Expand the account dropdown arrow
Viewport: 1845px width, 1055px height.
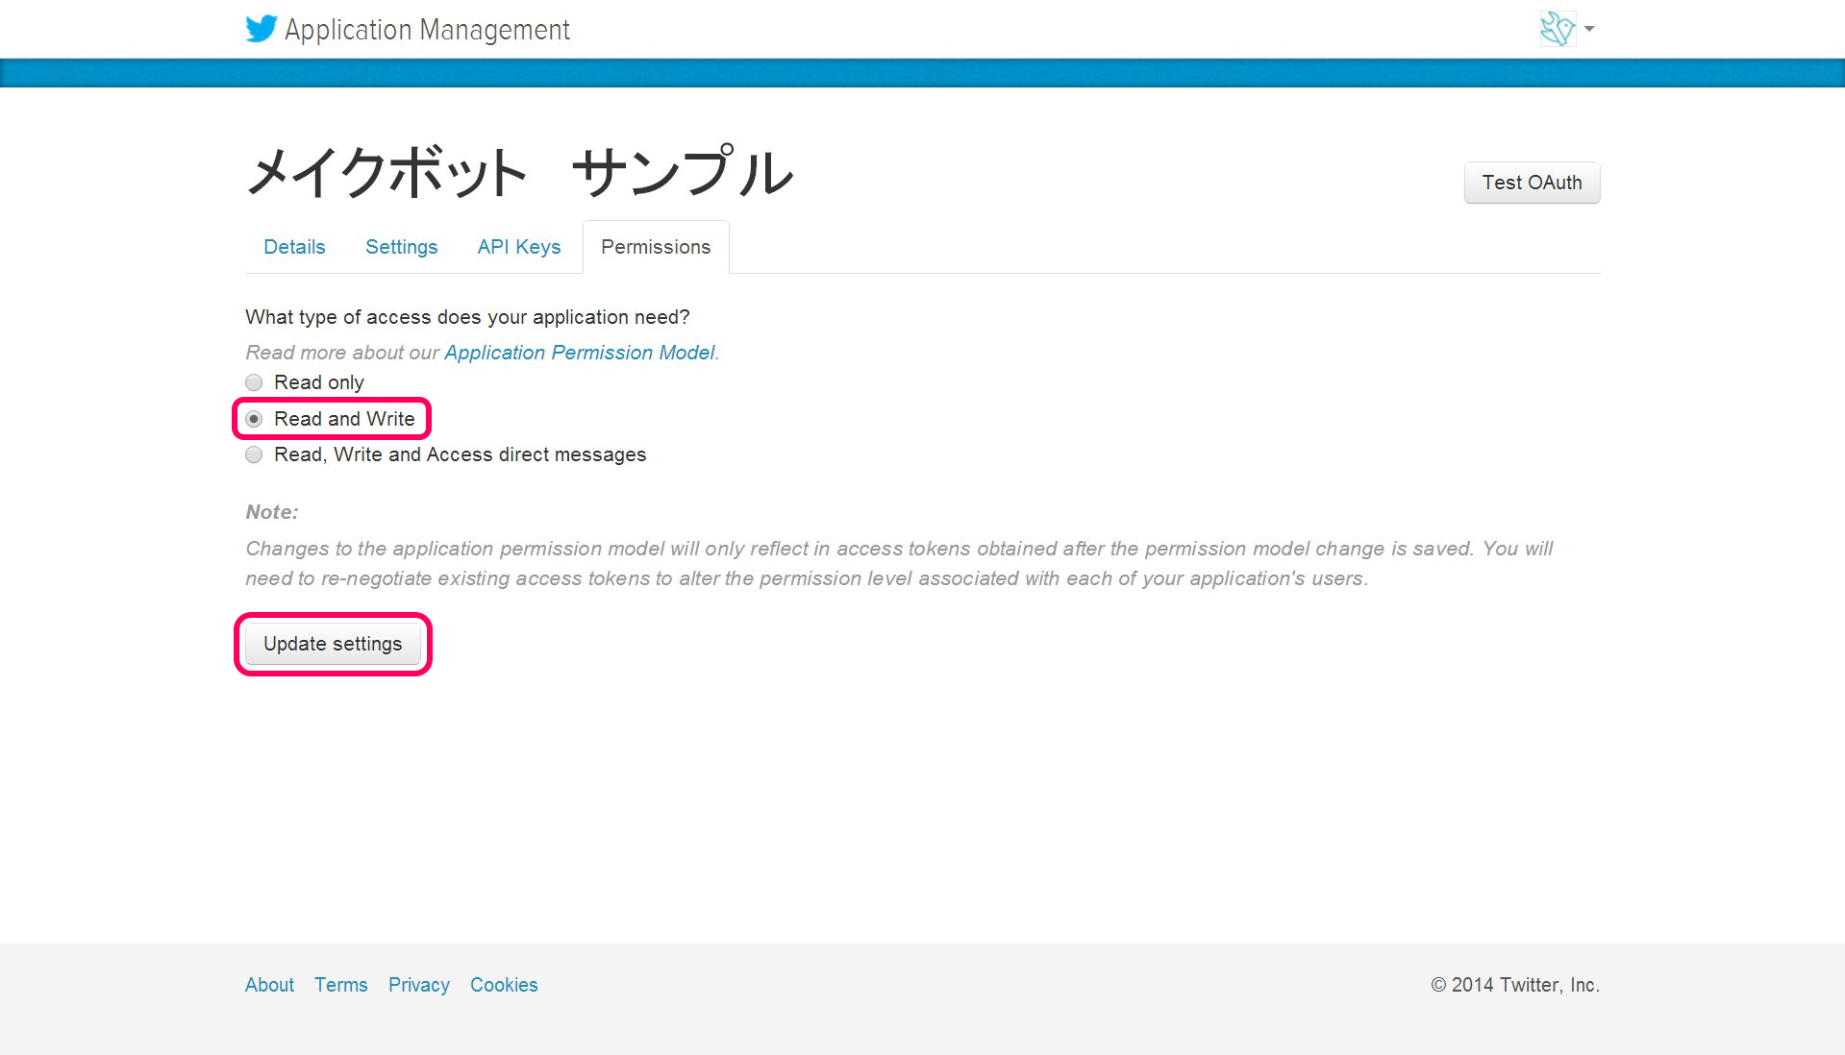1589,29
